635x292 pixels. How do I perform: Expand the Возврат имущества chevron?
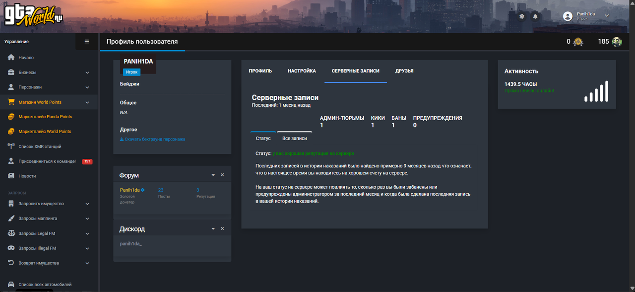coord(87,263)
